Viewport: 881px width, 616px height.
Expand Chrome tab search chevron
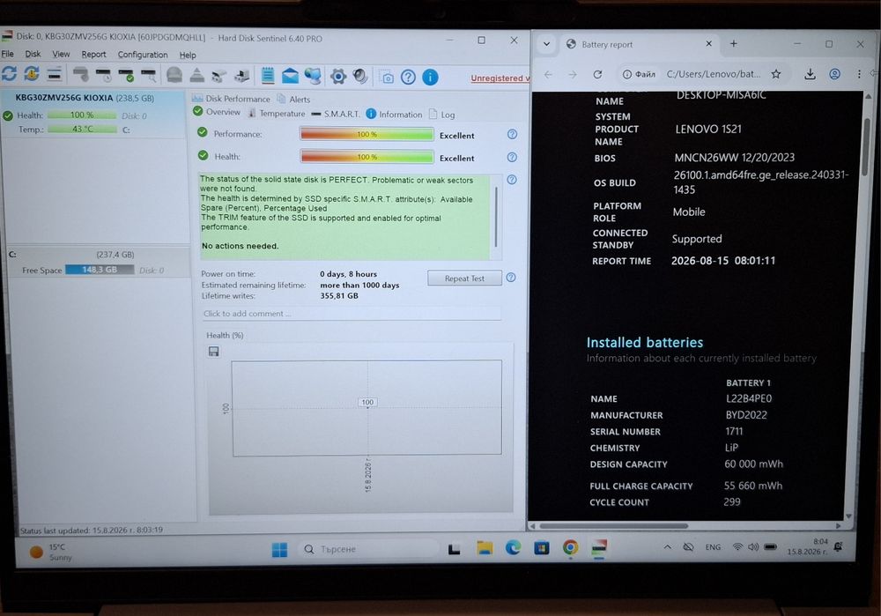pos(546,44)
